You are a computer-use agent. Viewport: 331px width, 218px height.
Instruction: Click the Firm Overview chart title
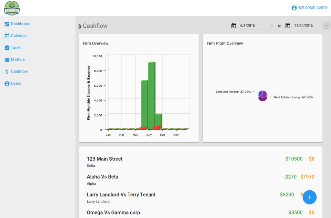(x=96, y=43)
